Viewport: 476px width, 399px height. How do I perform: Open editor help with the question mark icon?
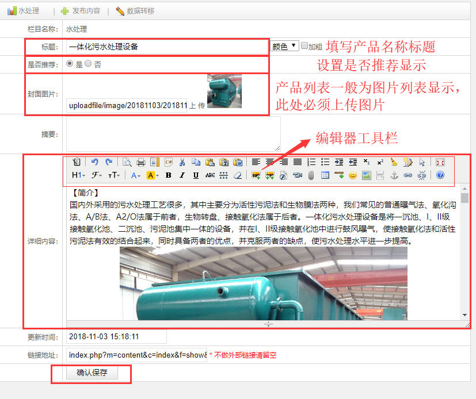tap(440, 175)
